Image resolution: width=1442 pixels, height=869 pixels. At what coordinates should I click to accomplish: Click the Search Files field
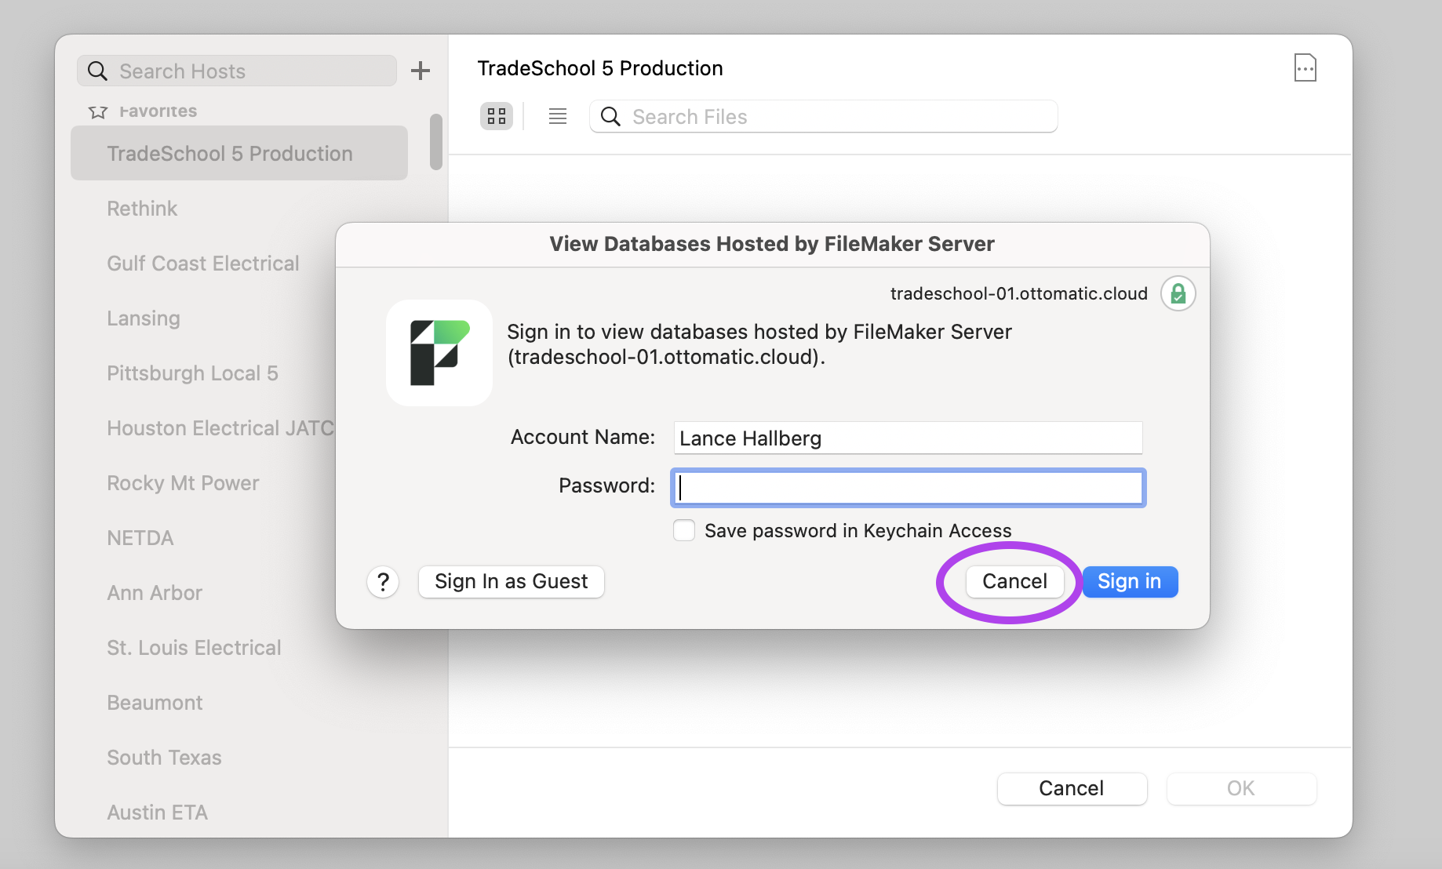[x=824, y=116]
